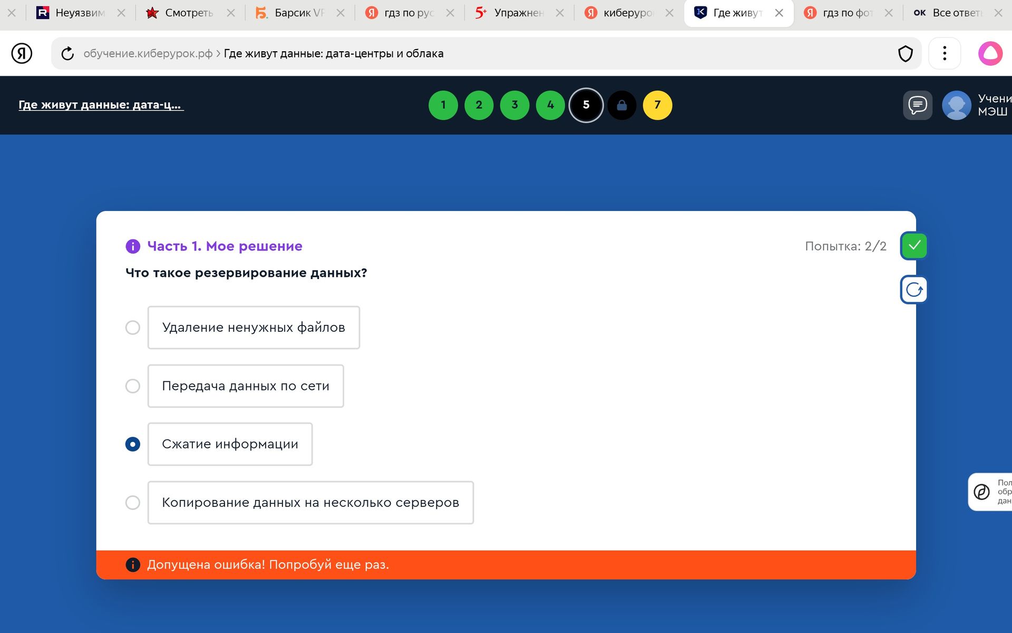Image resolution: width=1012 pixels, height=633 pixels.
Task: Select radio for Копирование данных на несколько серверов
Action: coord(133,503)
